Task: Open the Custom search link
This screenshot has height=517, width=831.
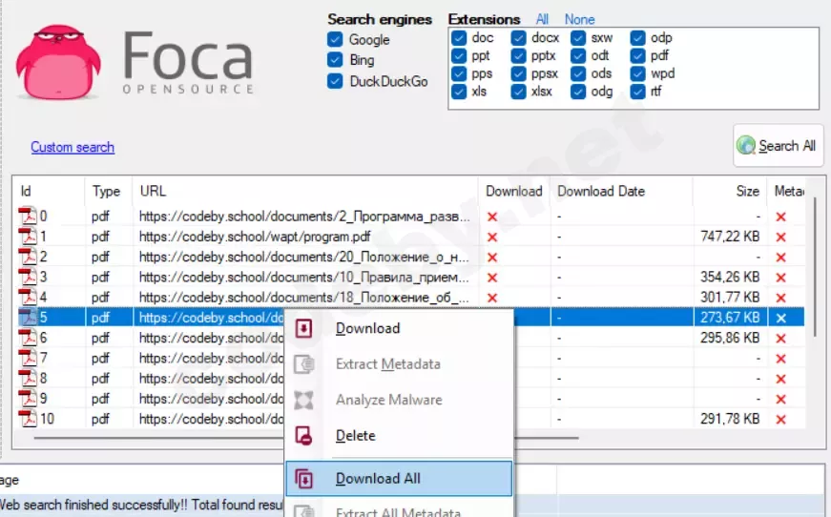Action: [73, 147]
